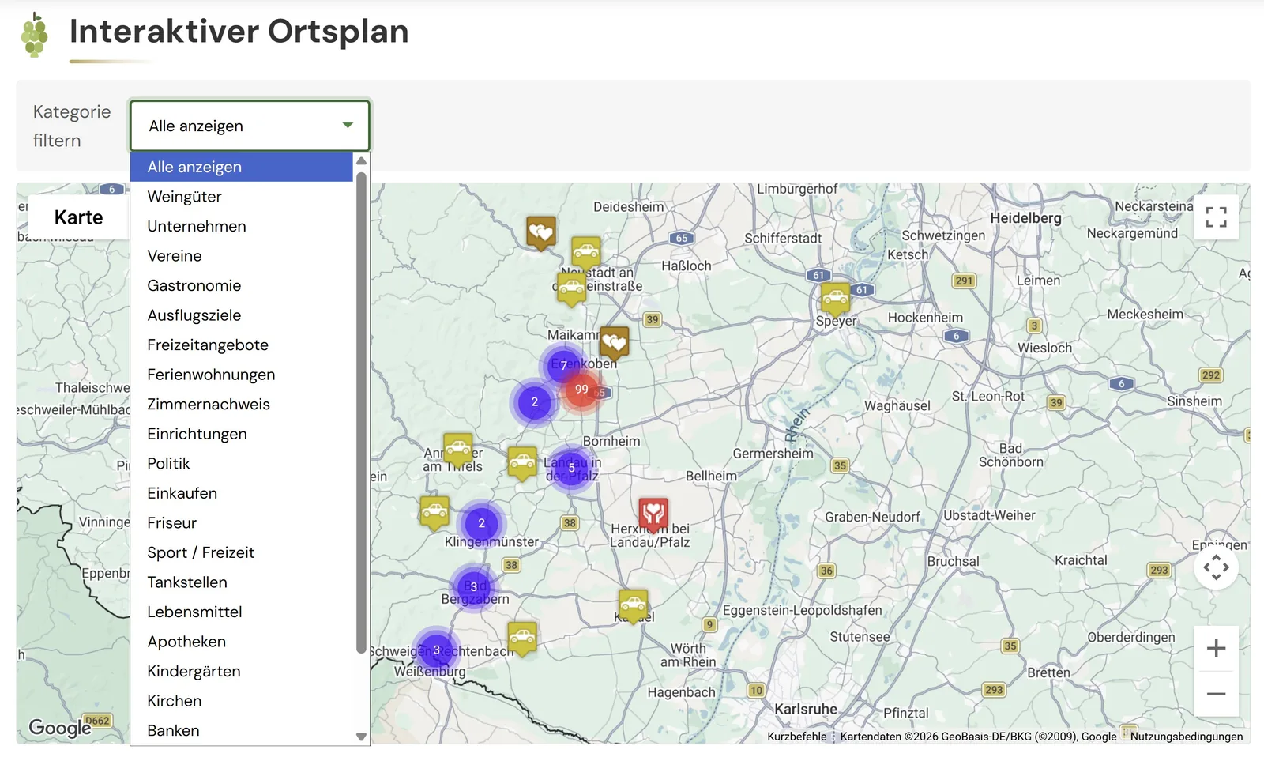Filter by Ausflugsziele
The image size is (1264, 761).
tap(242, 315)
